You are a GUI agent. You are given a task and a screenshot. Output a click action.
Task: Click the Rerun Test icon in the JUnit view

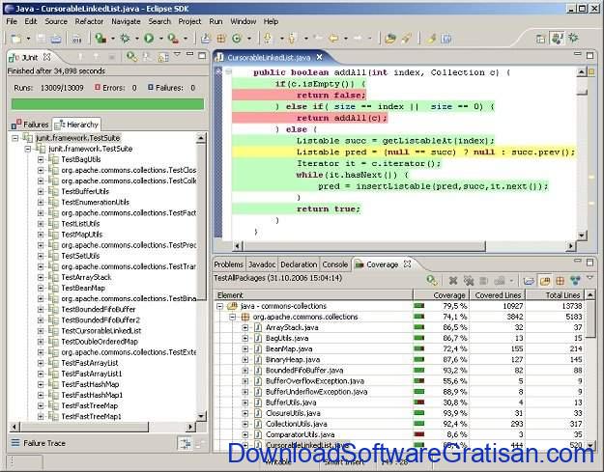[x=131, y=57]
